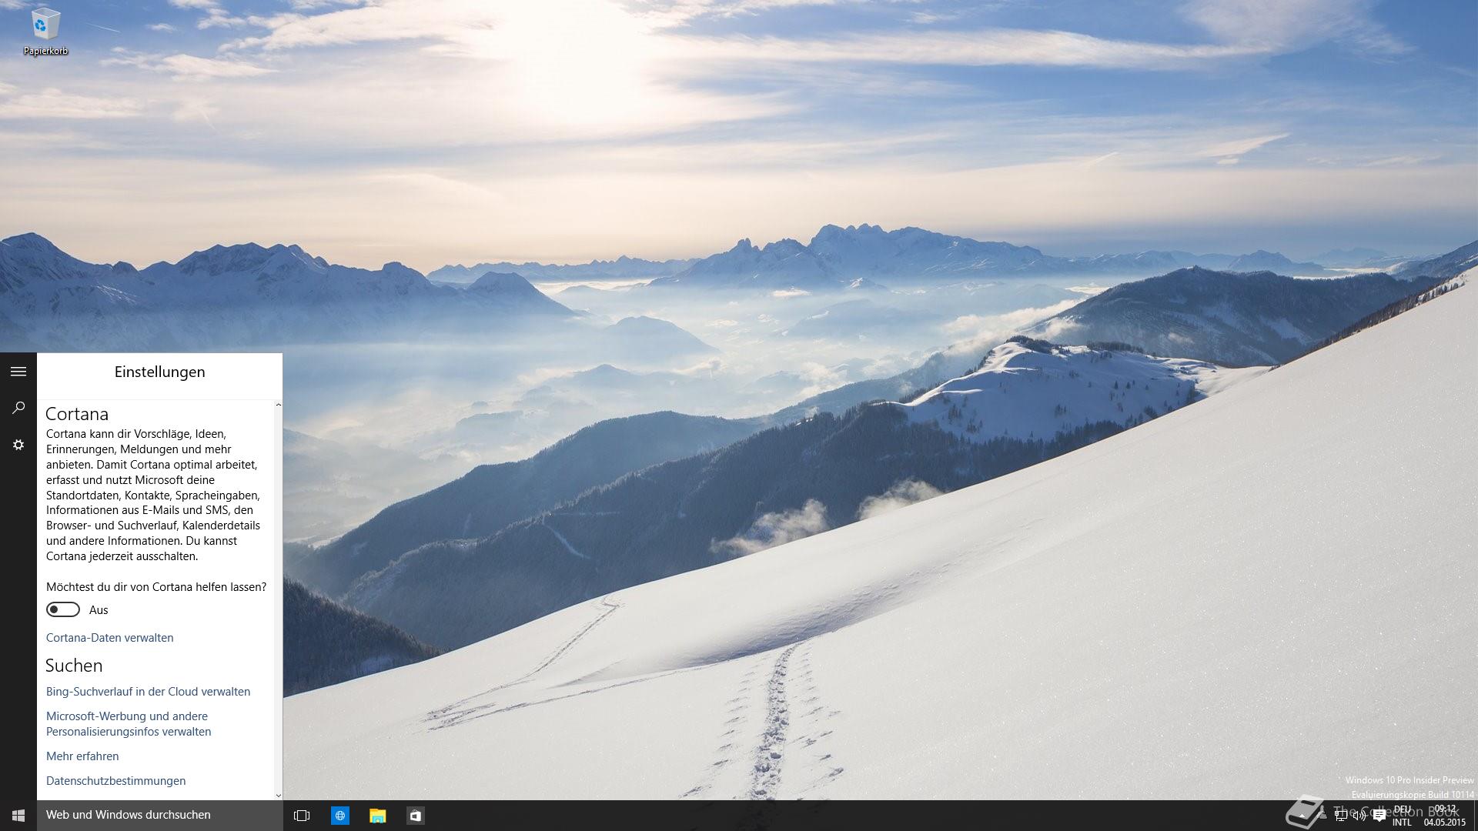Open the notification center tray icon

[x=1379, y=816]
